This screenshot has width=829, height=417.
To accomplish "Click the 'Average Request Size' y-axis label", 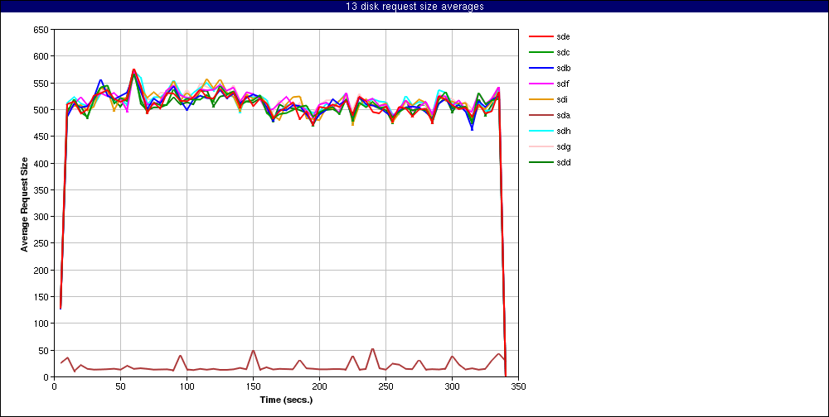I will tap(24, 204).
